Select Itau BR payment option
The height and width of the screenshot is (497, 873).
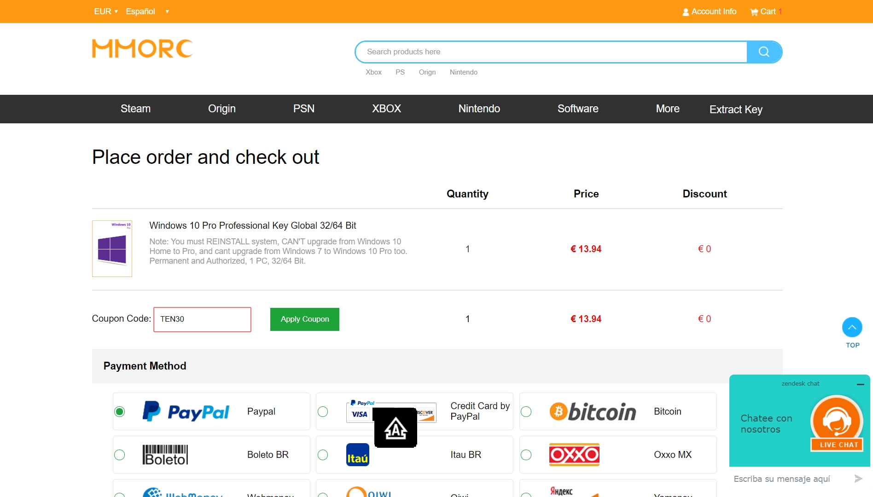323,455
